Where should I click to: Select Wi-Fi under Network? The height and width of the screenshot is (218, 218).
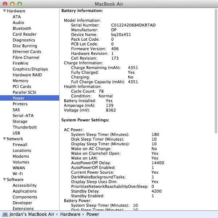18,174
